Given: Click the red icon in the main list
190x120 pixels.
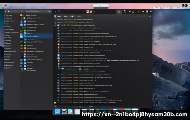Looking at the screenshot, I should [58, 47].
